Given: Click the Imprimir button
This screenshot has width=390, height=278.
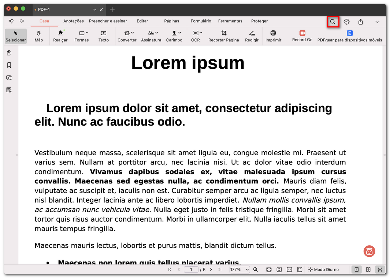Looking at the screenshot, I should (274, 36).
